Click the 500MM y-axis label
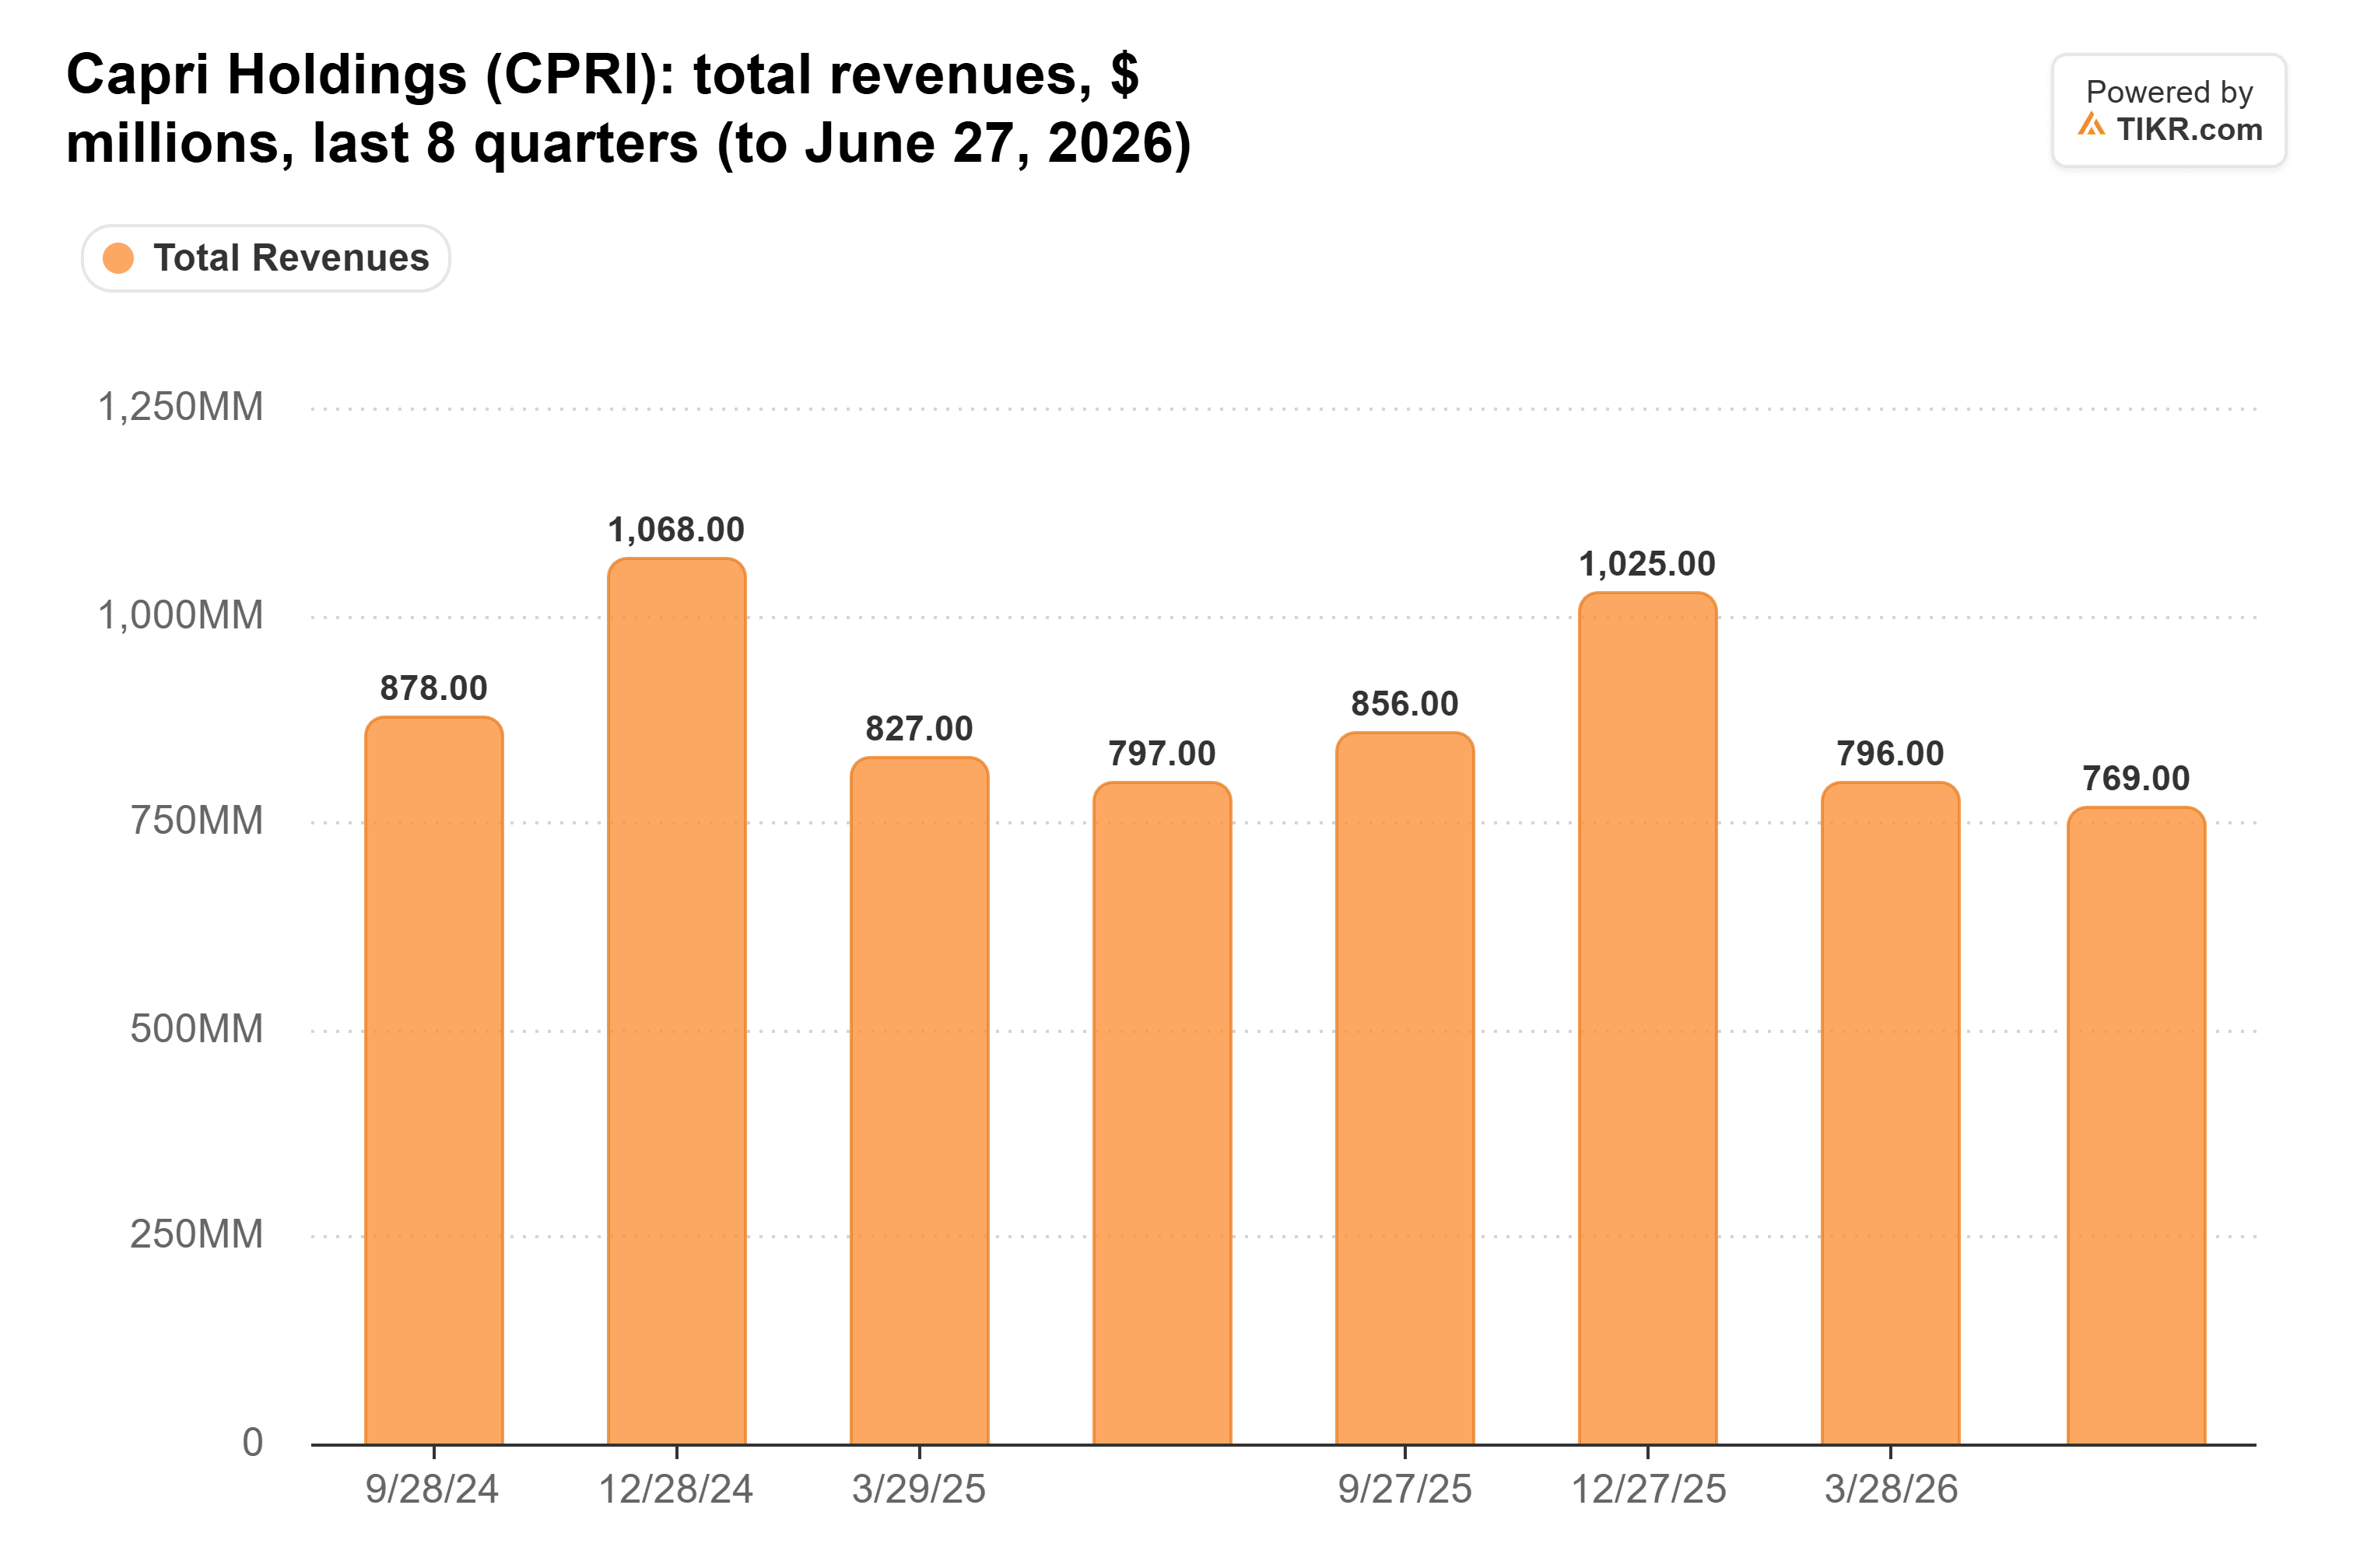This screenshot has height=1568, width=2353. (197, 1029)
